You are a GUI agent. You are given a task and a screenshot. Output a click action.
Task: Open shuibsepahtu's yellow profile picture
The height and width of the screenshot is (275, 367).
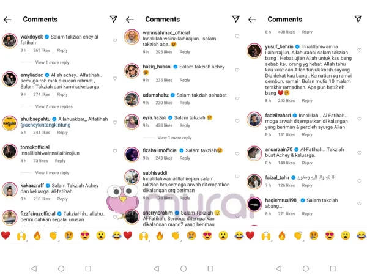pos(10,123)
